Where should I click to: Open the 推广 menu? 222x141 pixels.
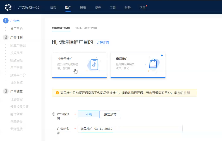68,8
